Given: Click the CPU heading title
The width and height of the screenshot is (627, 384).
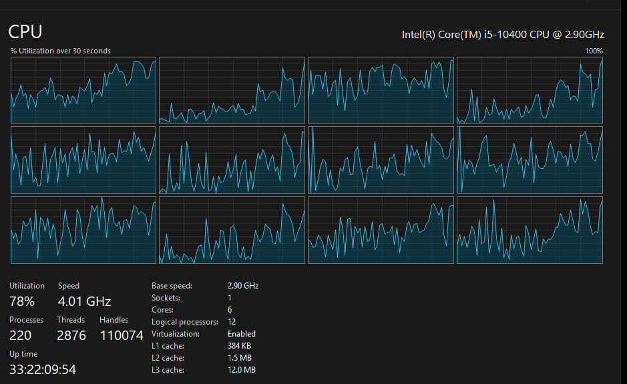Looking at the screenshot, I should point(25,31).
